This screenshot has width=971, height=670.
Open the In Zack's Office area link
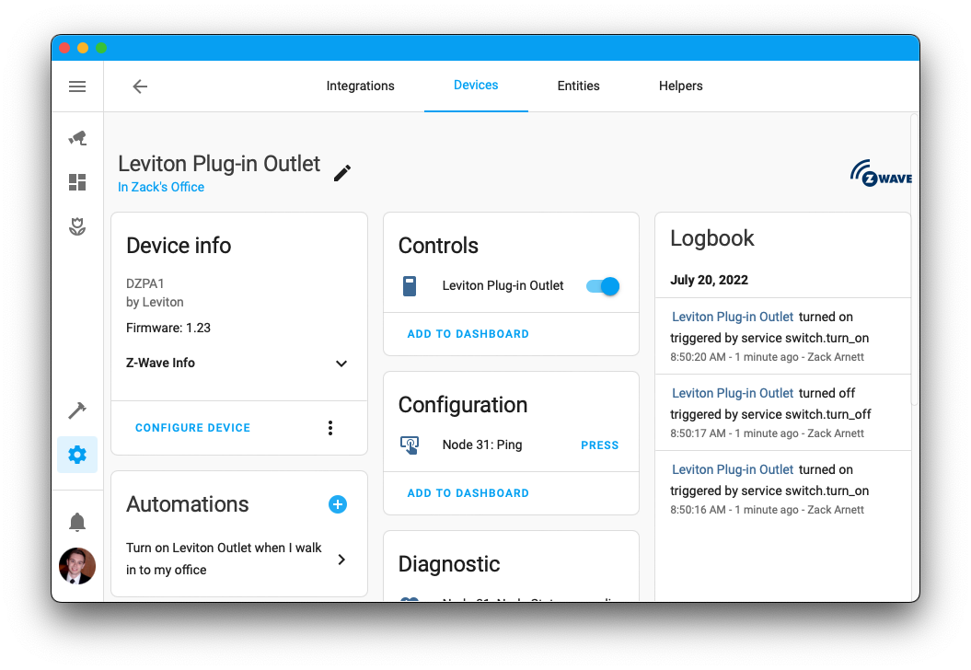click(161, 187)
